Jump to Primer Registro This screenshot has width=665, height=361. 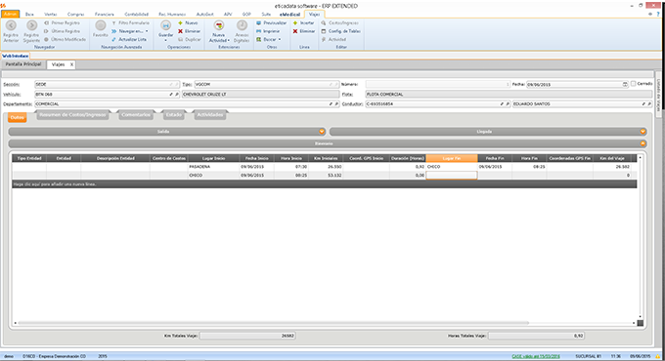(x=62, y=22)
